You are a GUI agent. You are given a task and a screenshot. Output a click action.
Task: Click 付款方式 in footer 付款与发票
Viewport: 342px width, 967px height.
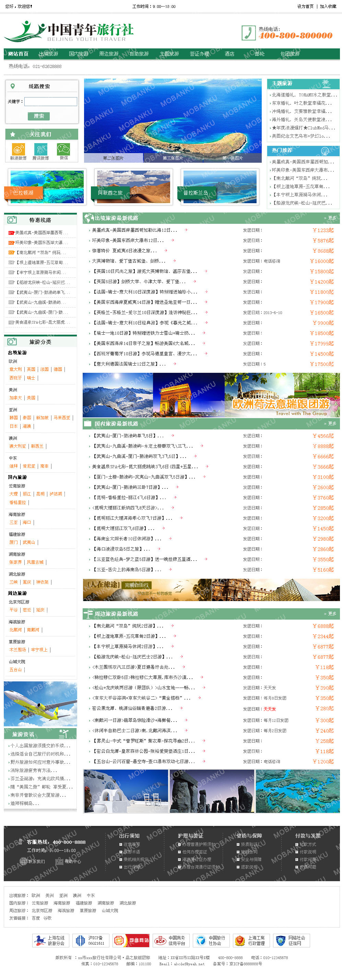click(308, 845)
